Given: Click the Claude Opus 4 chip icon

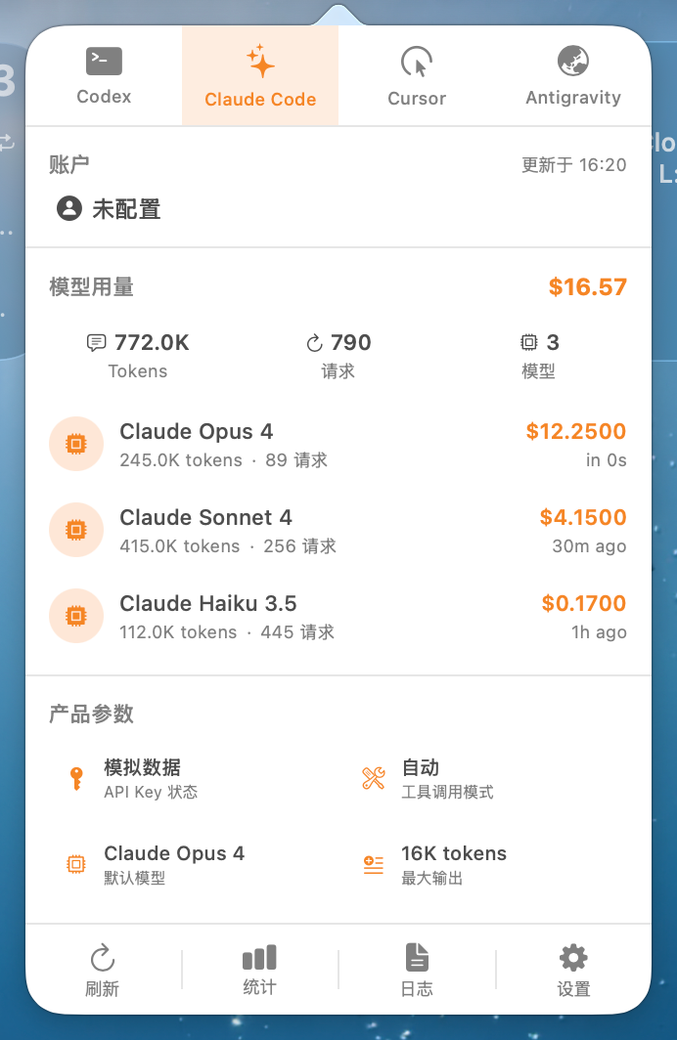Looking at the screenshot, I should point(76,444).
